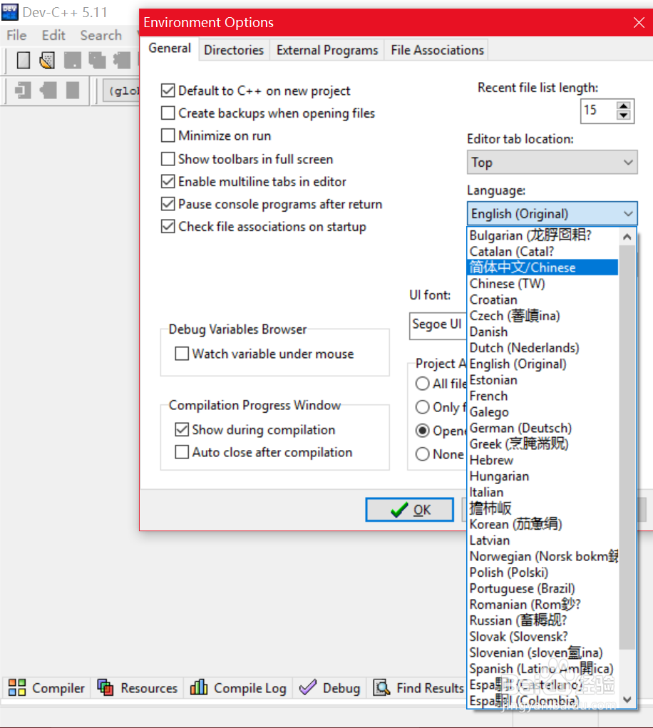Select Portuguese (Brazil) in the language list
Image resolution: width=653 pixels, height=728 pixels.
coord(543,588)
